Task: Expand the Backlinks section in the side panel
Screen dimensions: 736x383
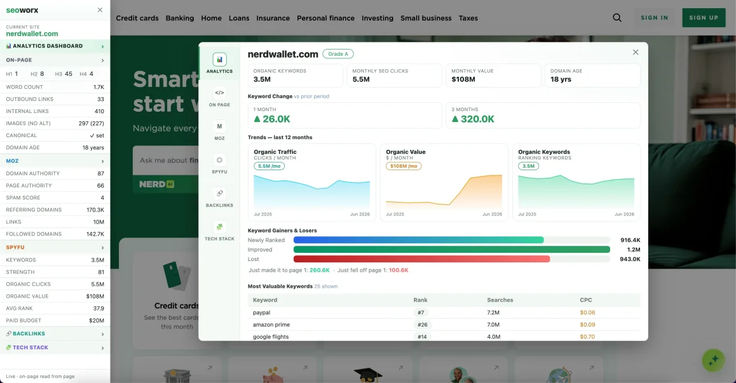Action: pyautogui.click(x=55, y=333)
